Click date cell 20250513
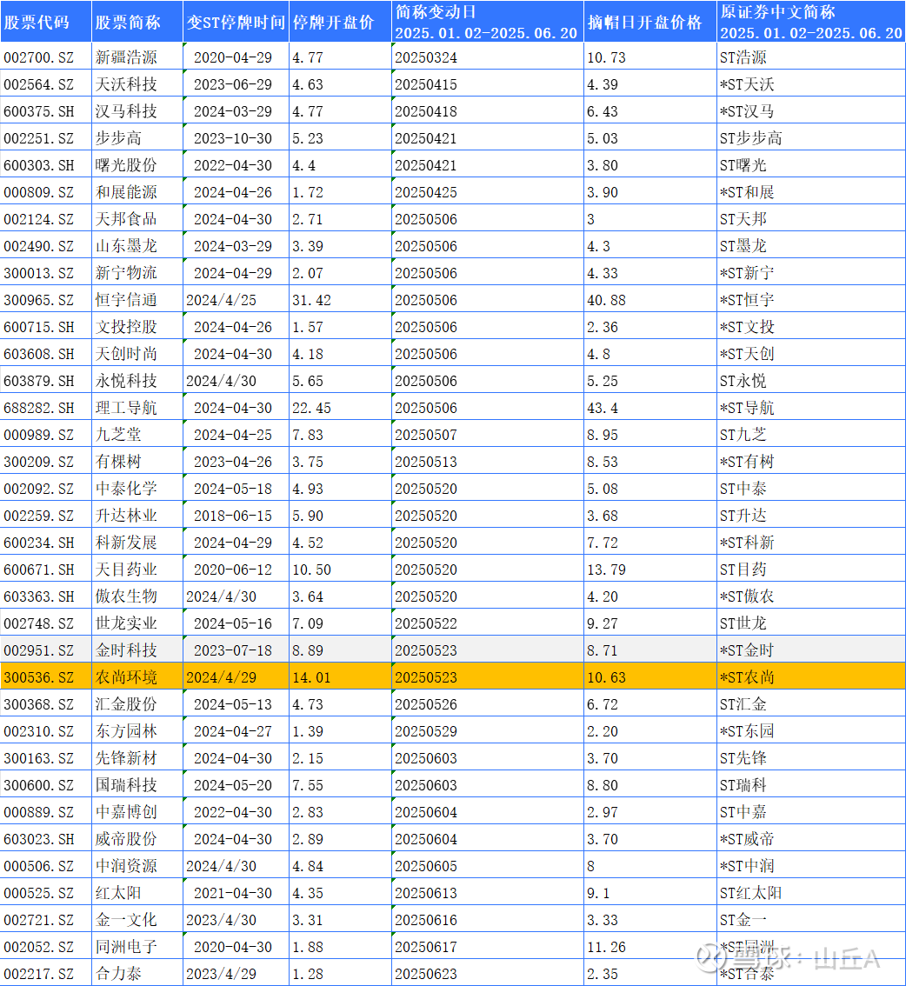The width and height of the screenshot is (906, 986). 487,462
